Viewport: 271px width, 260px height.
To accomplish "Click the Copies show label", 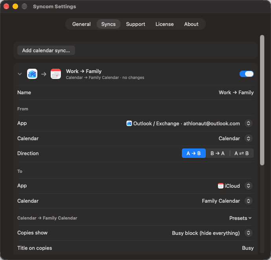I will [x=32, y=233].
